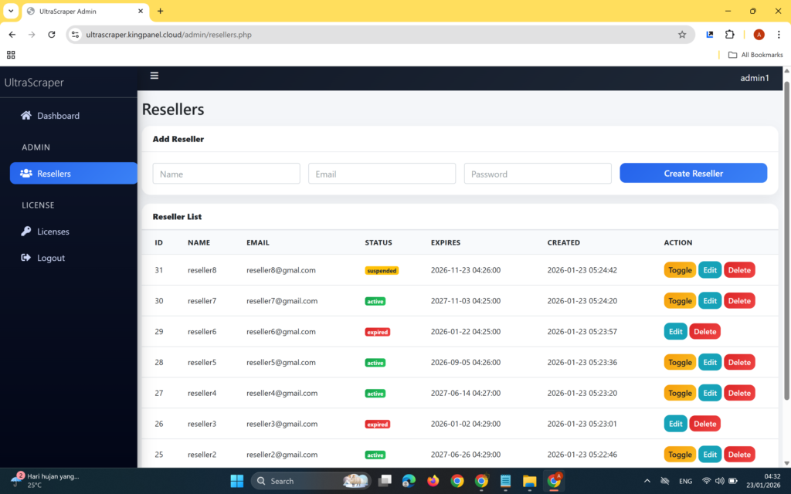
Task: Click the Create Reseller button
Action: [x=693, y=173]
